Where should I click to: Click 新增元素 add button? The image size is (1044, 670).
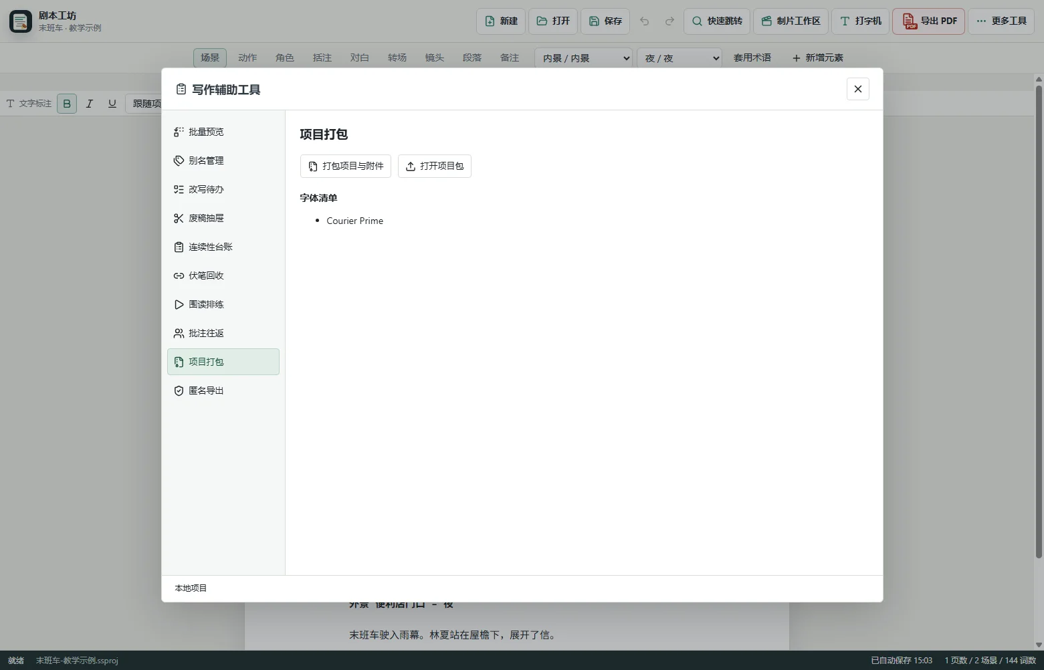(818, 58)
